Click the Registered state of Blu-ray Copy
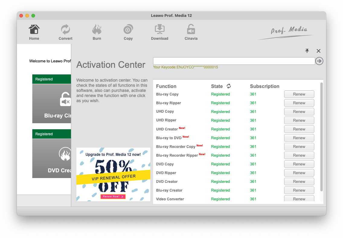Viewport: 343px width, 238px height. pos(220,94)
